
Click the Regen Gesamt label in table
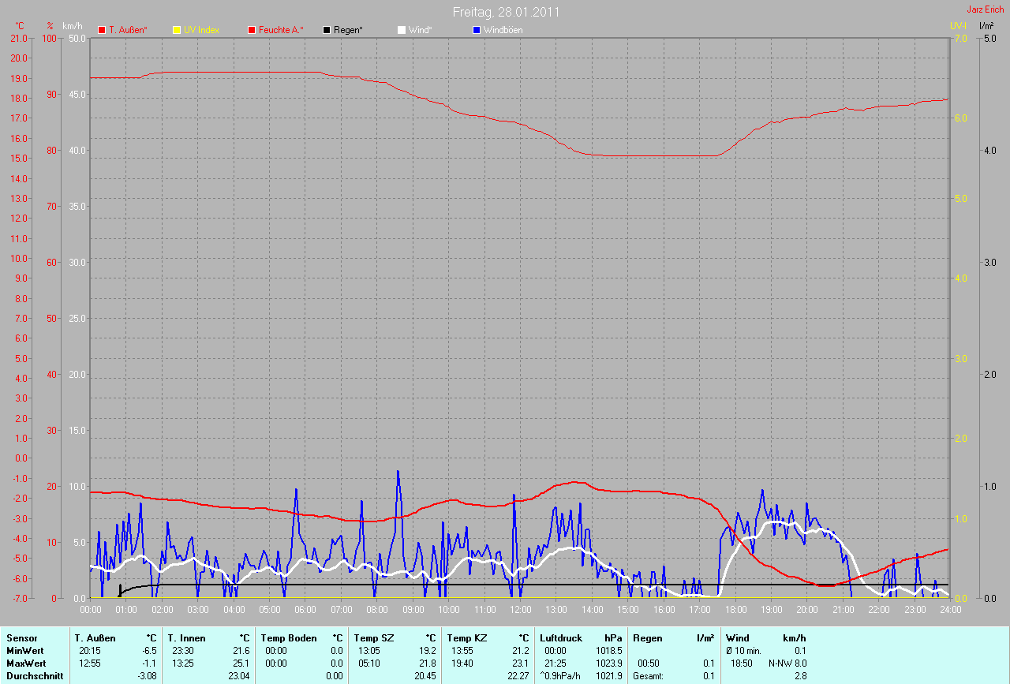coord(648,676)
